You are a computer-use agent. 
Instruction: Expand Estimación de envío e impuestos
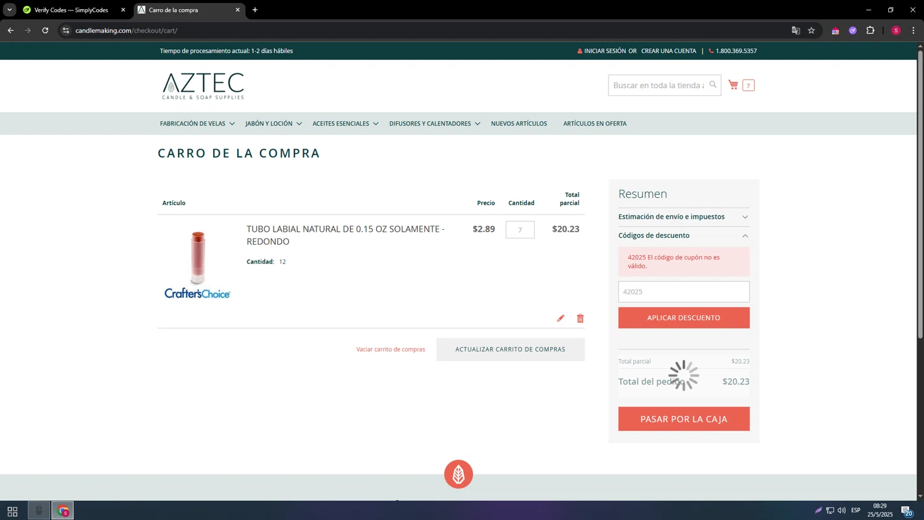(684, 217)
